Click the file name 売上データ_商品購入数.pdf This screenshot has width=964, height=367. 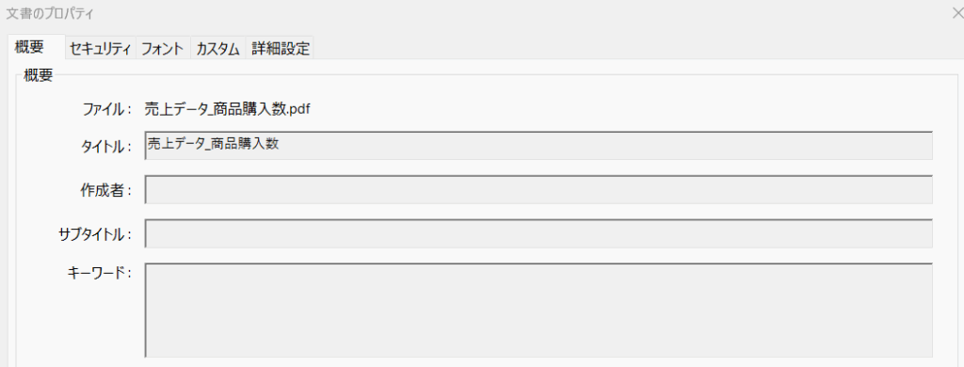tap(228, 110)
